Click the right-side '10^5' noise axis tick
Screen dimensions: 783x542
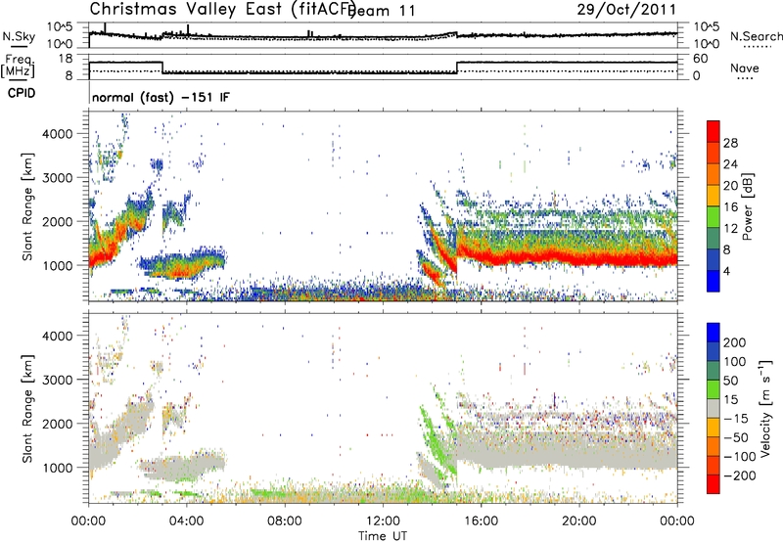point(706,26)
